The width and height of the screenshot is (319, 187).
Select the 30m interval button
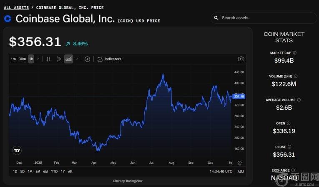[22, 59]
